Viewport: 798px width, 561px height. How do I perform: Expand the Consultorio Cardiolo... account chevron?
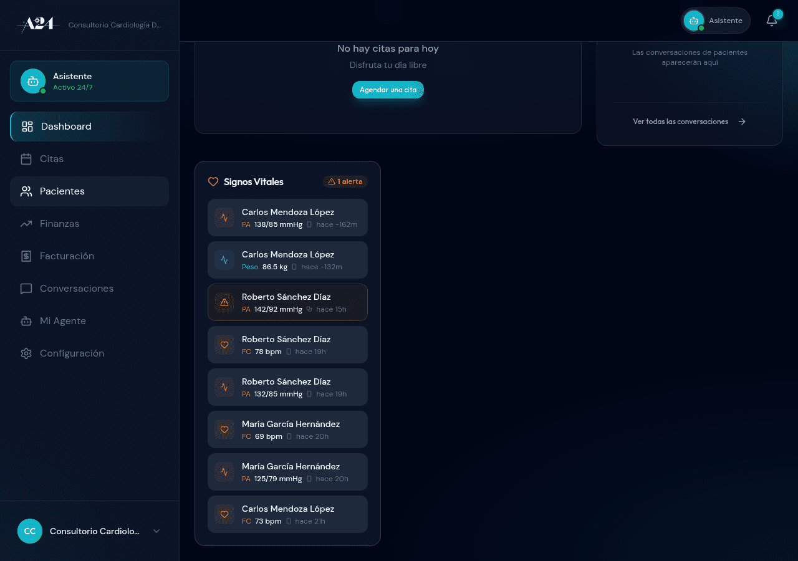tap(156, 531)
